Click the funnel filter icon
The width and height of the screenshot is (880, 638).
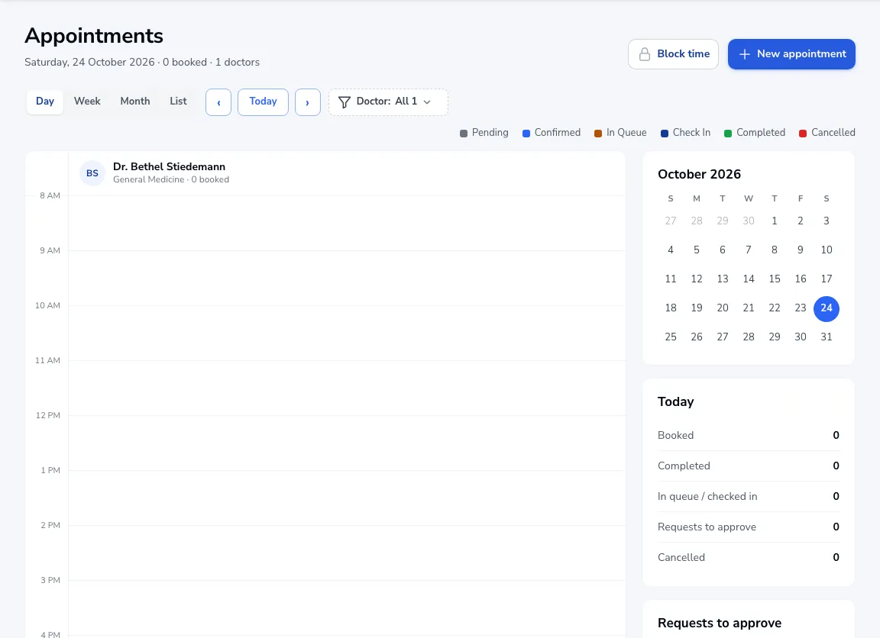(345, 102)
